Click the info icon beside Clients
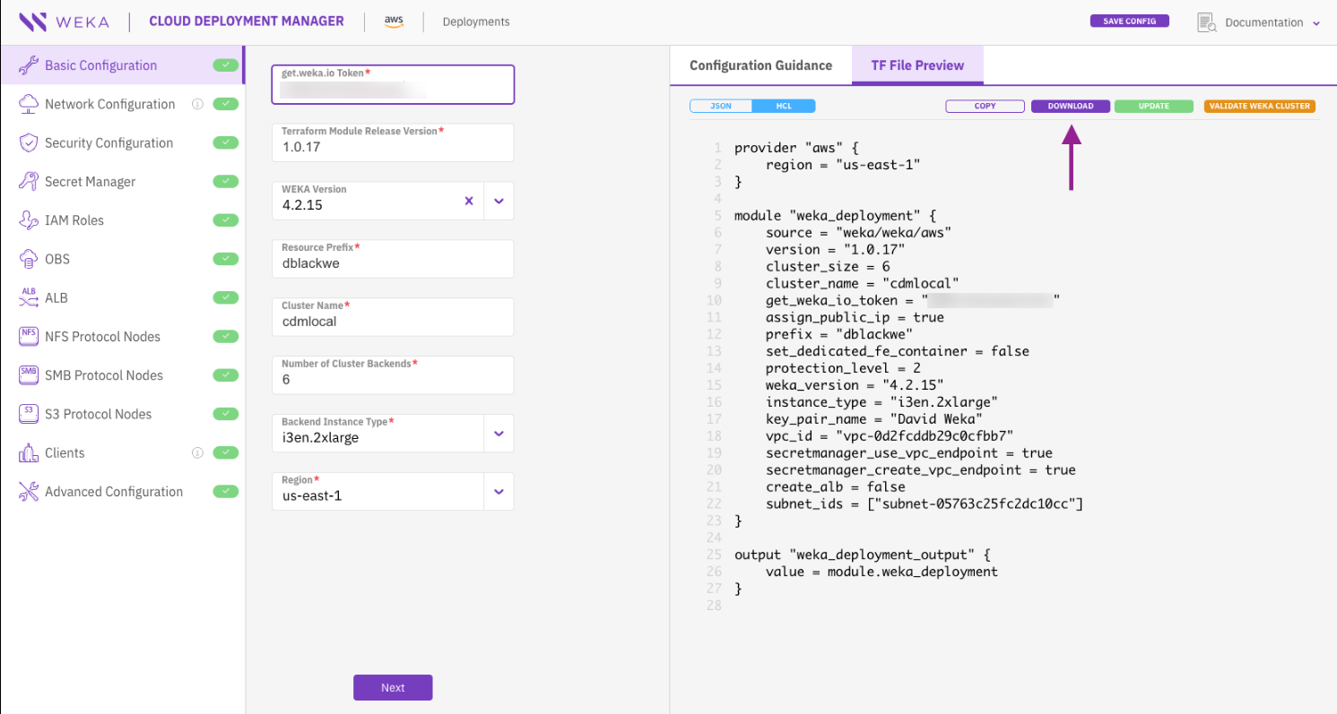 tap(197, 453)
